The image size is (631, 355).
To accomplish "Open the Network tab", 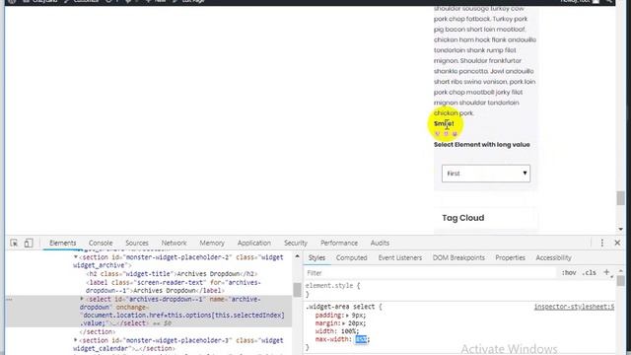I will (174, 243).
